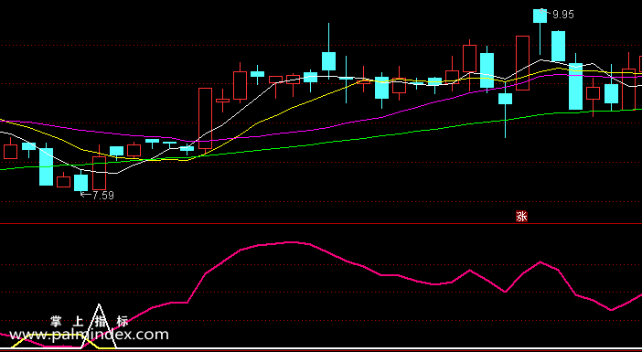This screenshot has height=352, width=642.
Task: Select the cyan candle at the 9.95 peak
Action: pos(540,16)
